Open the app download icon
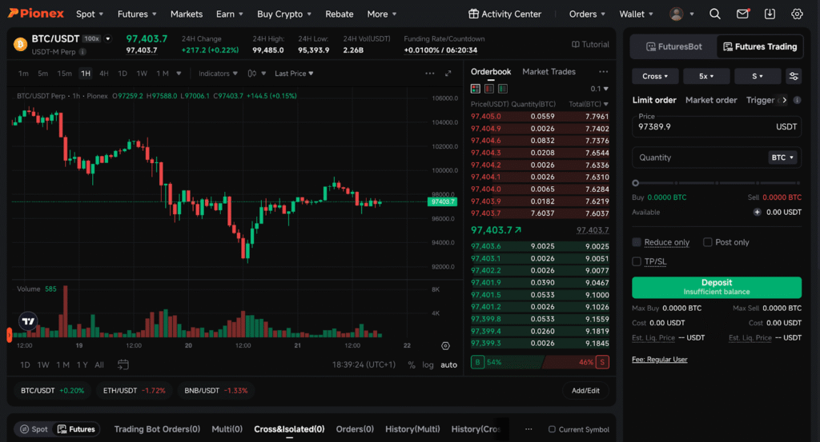 tap(770, 14)
